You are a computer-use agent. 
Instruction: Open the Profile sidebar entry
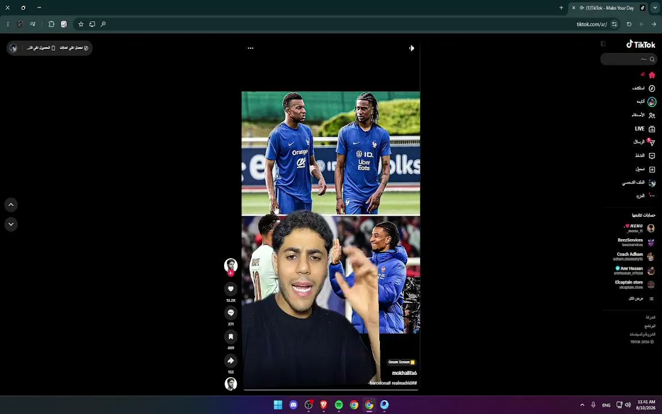point(639,183)
